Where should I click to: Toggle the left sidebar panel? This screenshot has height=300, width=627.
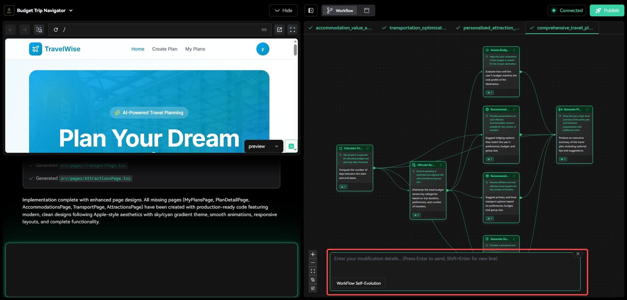click(x=311, y=10)
